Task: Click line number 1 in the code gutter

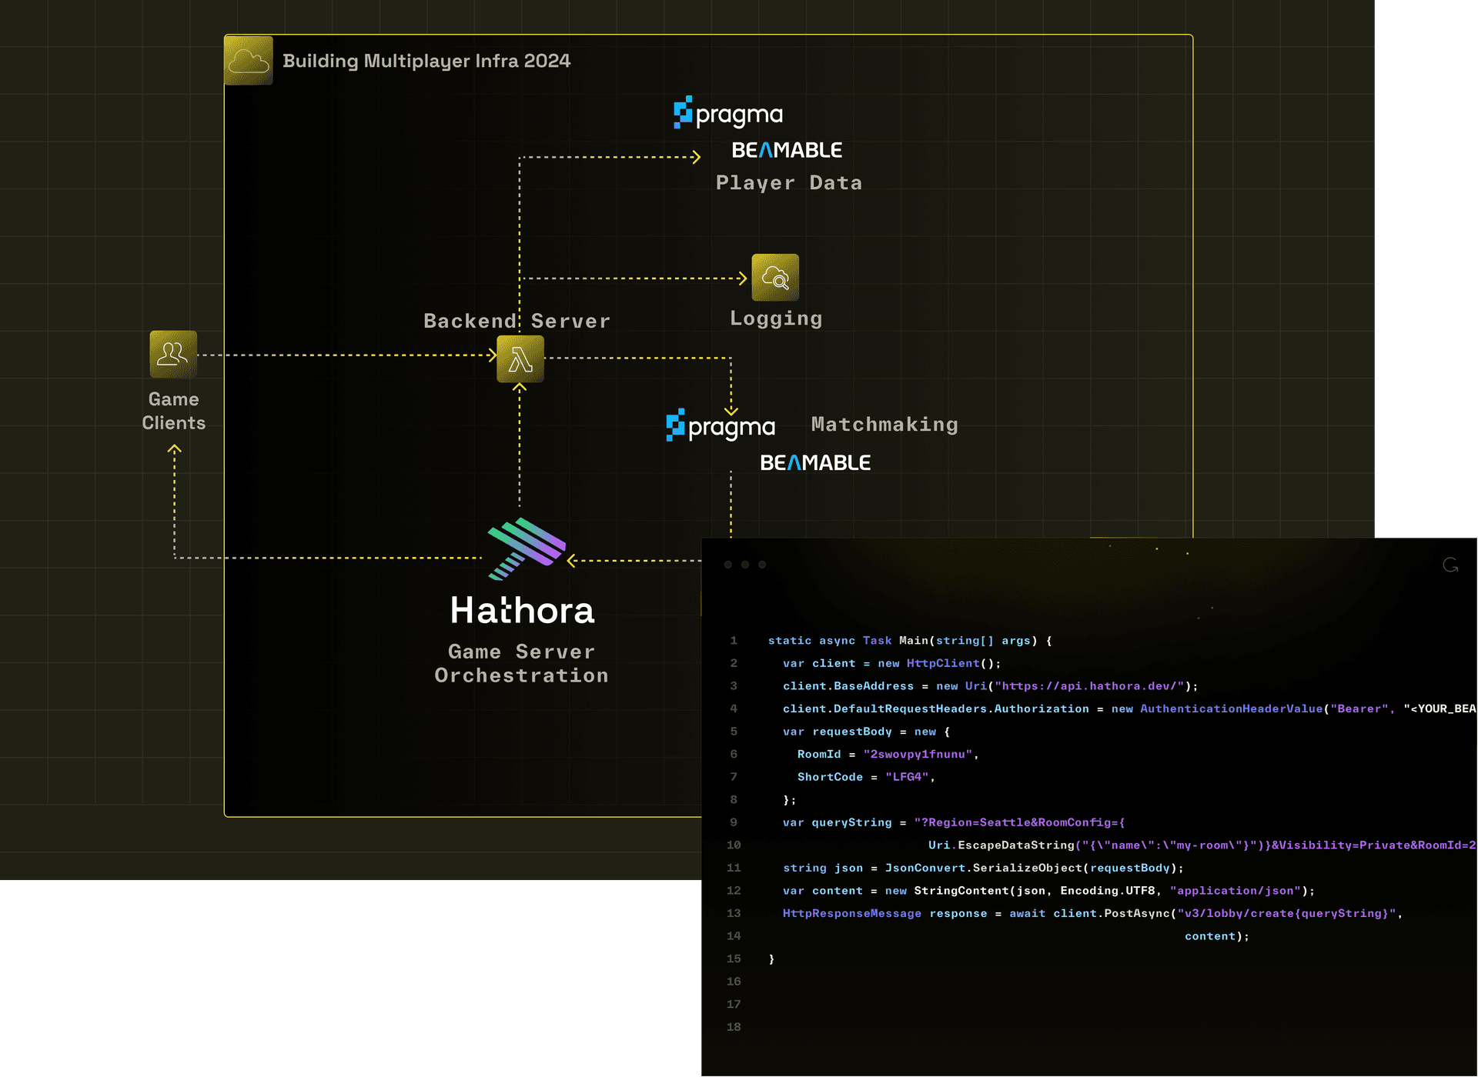Action: click(x=733, y=640)
